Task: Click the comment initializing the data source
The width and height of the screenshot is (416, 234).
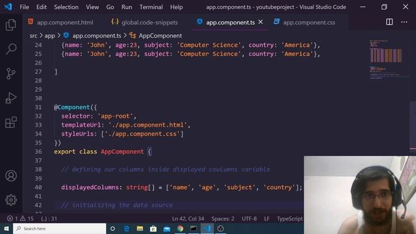Action: tap(117, 205)
